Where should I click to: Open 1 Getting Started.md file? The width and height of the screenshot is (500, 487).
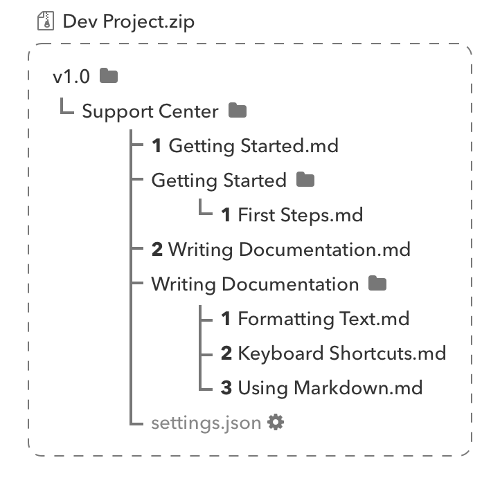point(244,146)
